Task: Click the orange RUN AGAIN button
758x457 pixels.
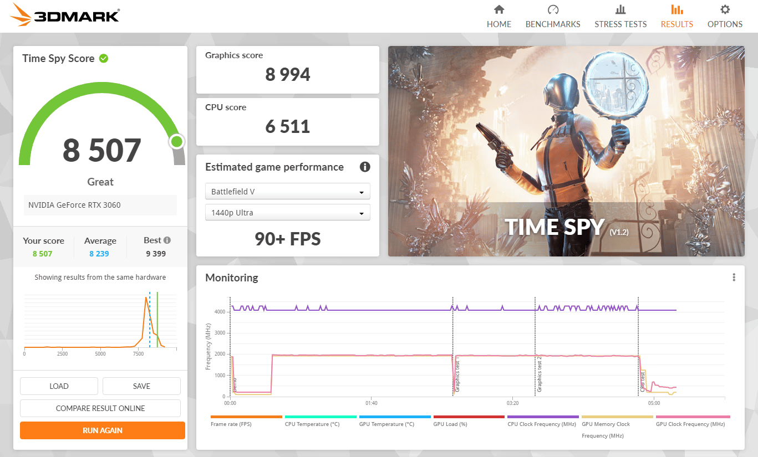Action: point(103,430)
